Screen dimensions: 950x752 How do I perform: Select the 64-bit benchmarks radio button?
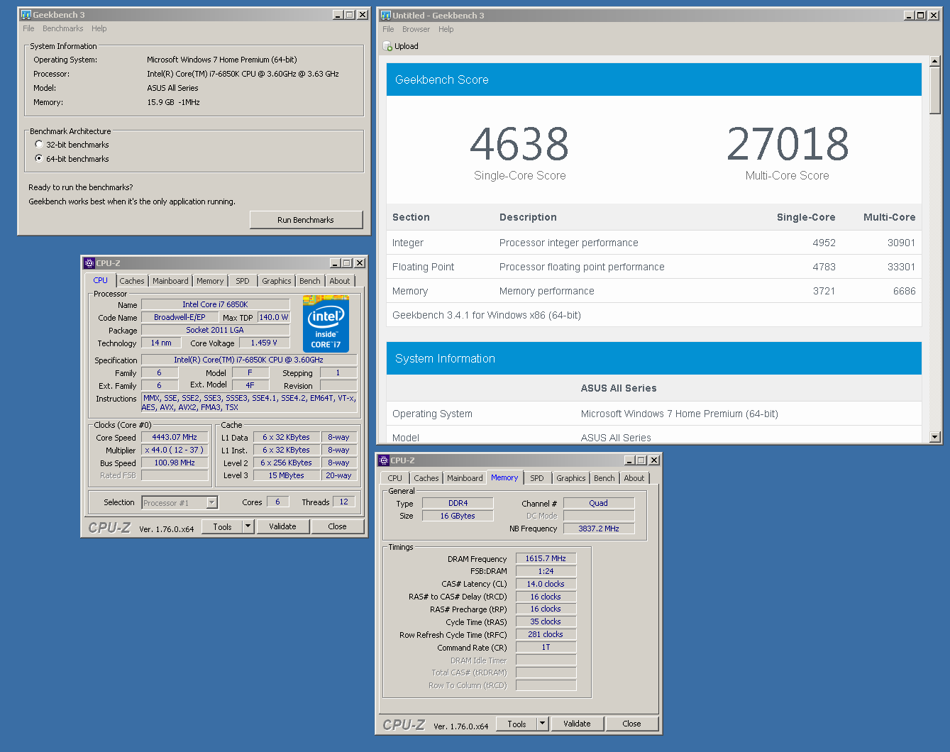(39, 158)
